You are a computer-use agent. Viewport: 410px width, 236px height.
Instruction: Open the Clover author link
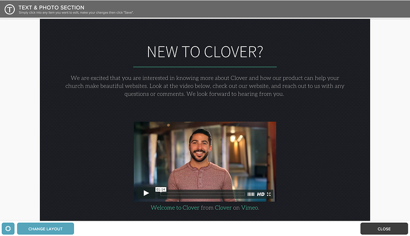pos(223,207)
